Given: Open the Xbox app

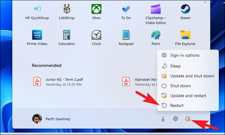Looking at the screenshot, I should pos(96,12).
